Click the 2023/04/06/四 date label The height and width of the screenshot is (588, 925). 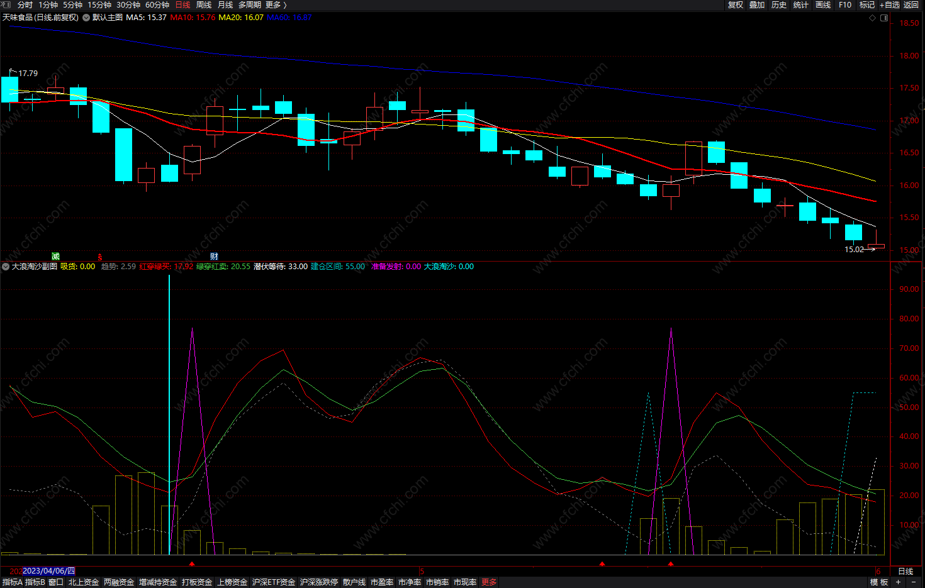click(x=48, y=571)
